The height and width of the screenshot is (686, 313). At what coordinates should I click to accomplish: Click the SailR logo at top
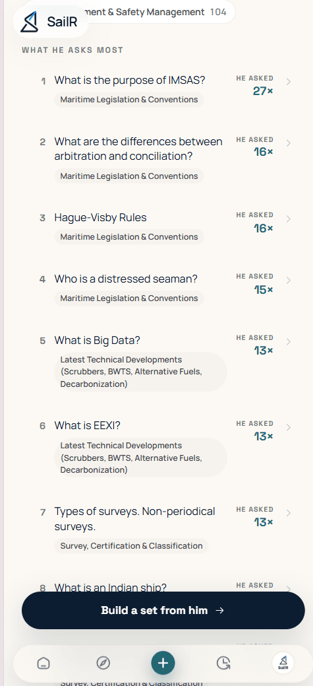(51, 21)
